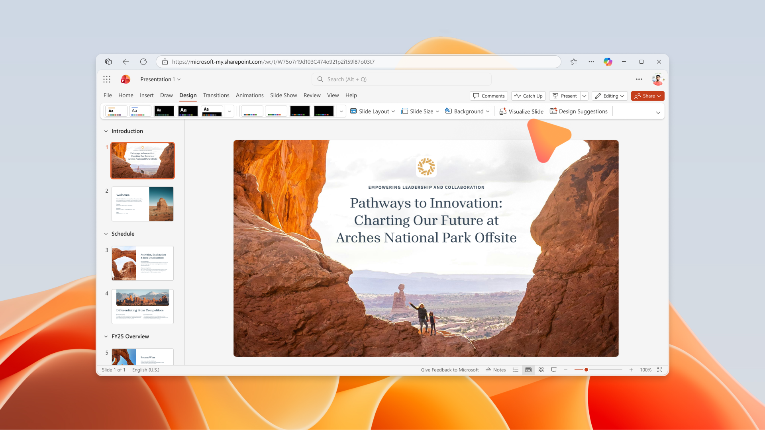Click zoom in plus icon

point(631,370)
